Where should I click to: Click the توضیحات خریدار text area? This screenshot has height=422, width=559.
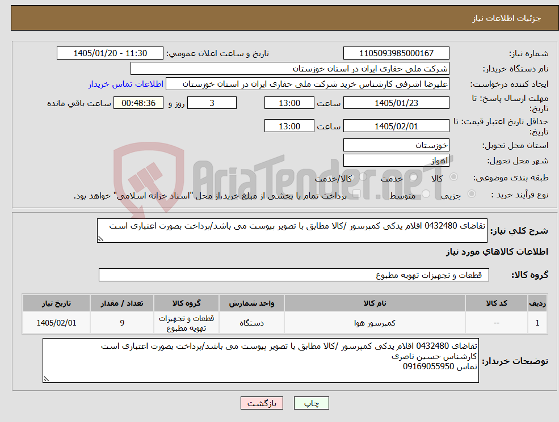coord(260,361)
